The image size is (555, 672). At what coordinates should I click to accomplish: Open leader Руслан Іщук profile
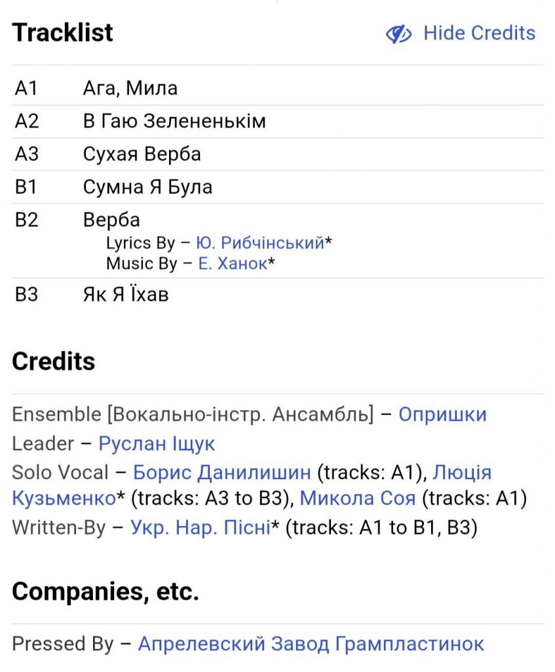point(157,443)
